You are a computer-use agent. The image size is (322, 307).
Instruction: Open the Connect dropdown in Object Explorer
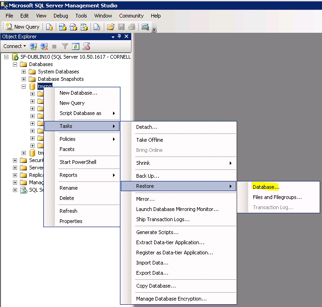pyautogui.click(x=15, y=46)
